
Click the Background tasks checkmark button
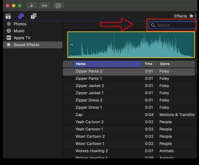click(x=58, y=5)
